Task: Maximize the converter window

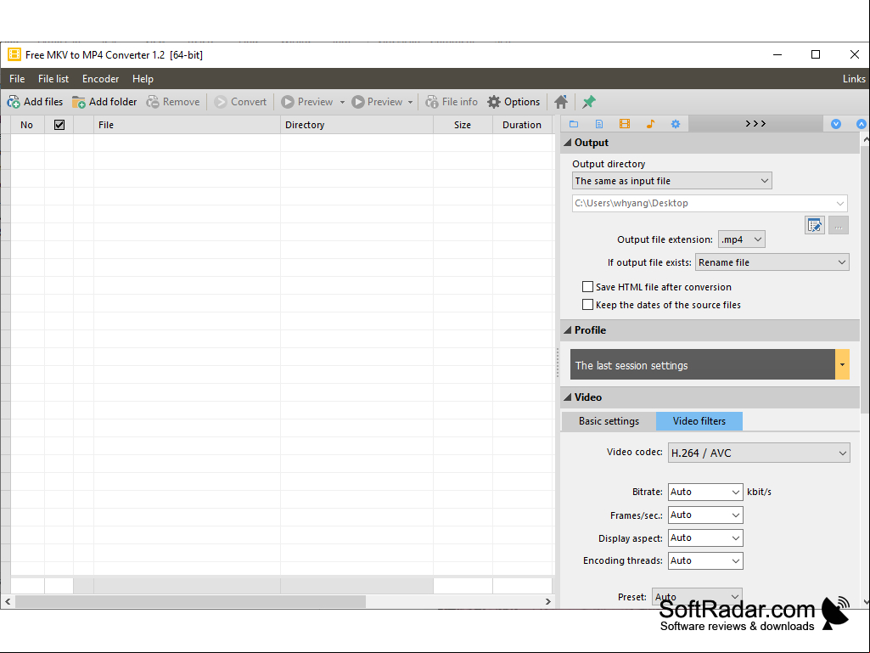Action: point(816,54)
